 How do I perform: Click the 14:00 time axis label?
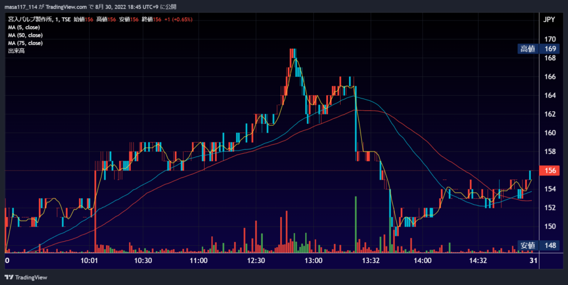click(423, 261)
